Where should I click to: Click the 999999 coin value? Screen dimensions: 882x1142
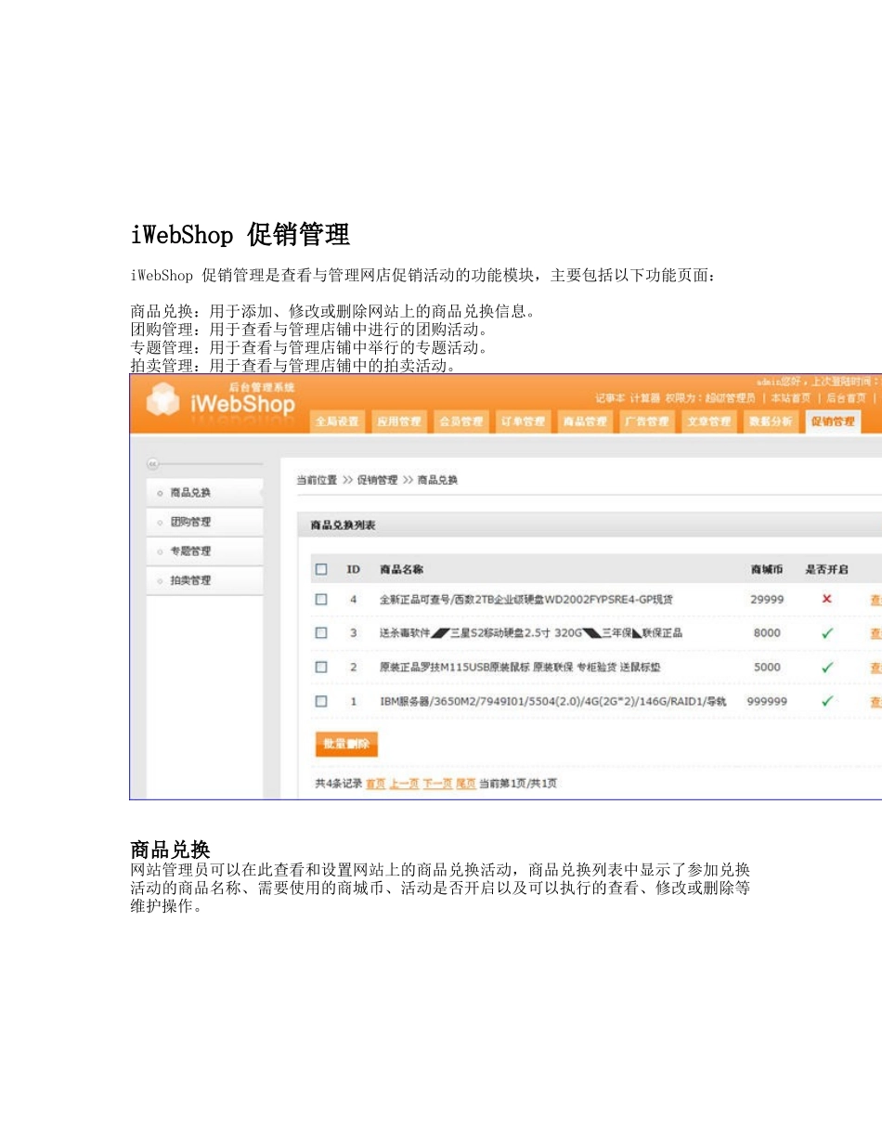coord(767,702)
